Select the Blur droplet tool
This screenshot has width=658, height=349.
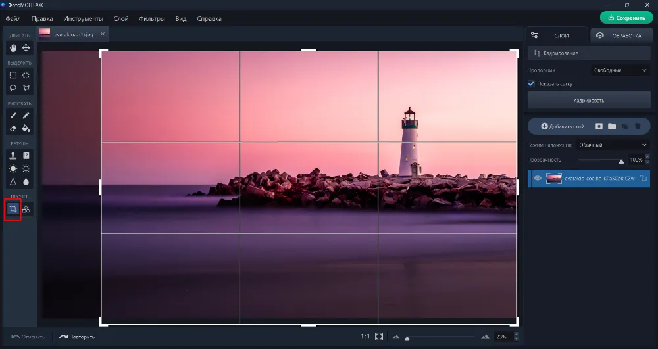click(26, 181)
